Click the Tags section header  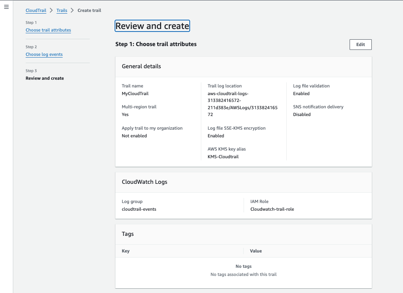(x=127, y=234)
